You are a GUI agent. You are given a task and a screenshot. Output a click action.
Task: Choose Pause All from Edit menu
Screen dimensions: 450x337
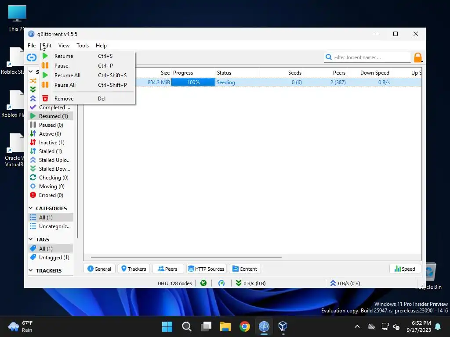(x=87, y=85)
